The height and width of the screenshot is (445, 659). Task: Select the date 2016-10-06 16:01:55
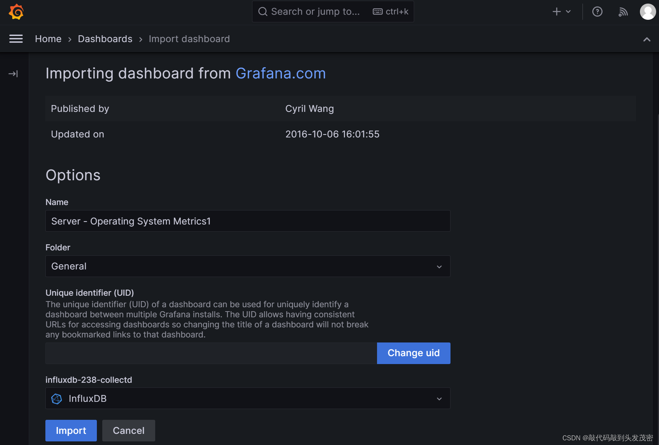point(332,134)
